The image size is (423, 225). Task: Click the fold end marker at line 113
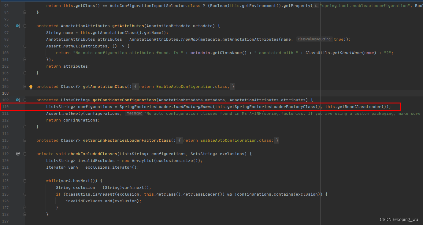click(25, 127)
